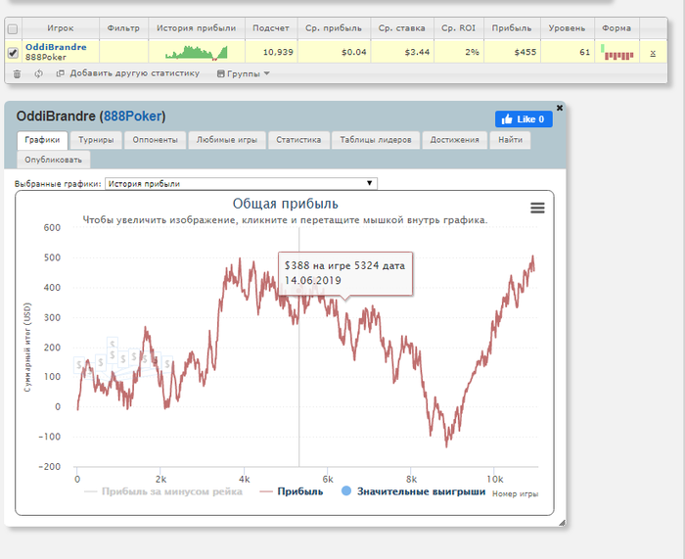Expand the Группы dropdown
Screen dimensions: 685x559
point(244,73)
